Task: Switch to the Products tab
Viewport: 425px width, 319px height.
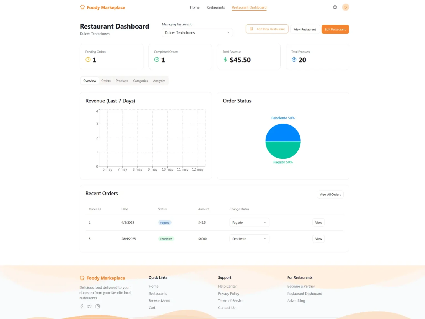Action: [x=122, y=81]
